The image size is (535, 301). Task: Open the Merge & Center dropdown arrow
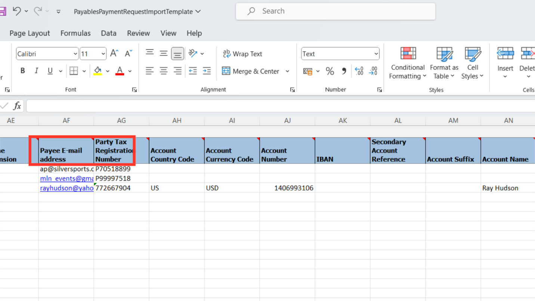pos(287,71)
